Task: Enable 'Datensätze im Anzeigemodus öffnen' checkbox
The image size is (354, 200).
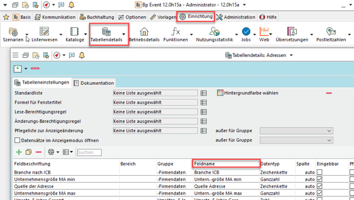Action: pos(17,141)
